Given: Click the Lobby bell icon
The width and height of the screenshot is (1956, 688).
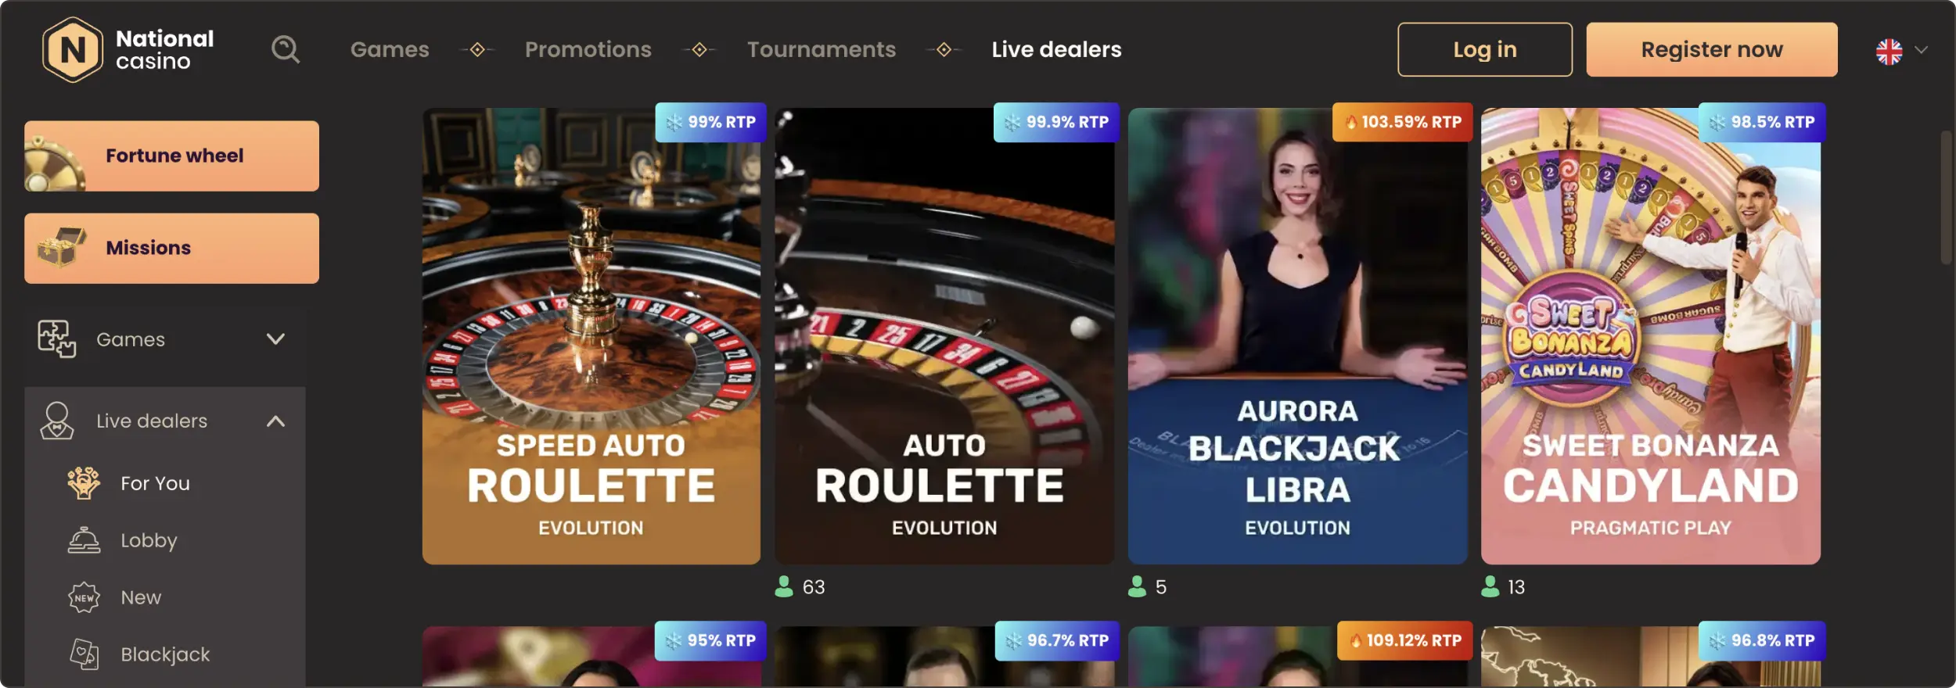Looking at the screenshot, I should [84, 540].
